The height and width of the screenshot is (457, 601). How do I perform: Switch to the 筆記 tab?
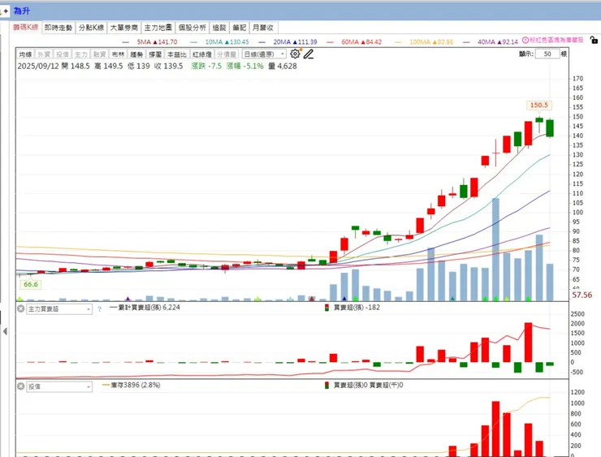pos(239,28)
